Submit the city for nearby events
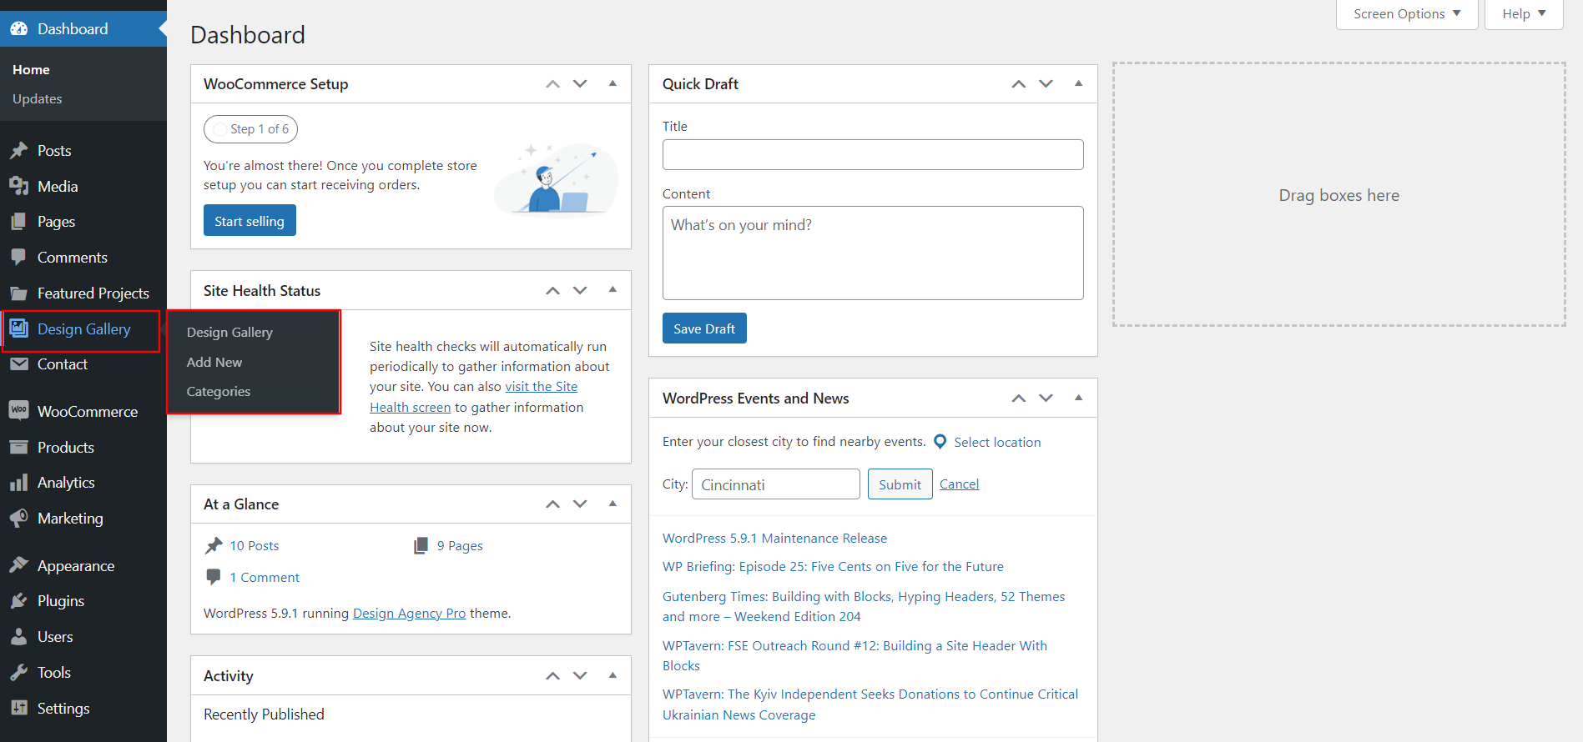The image size is (1583, 742). coord(900,484)
